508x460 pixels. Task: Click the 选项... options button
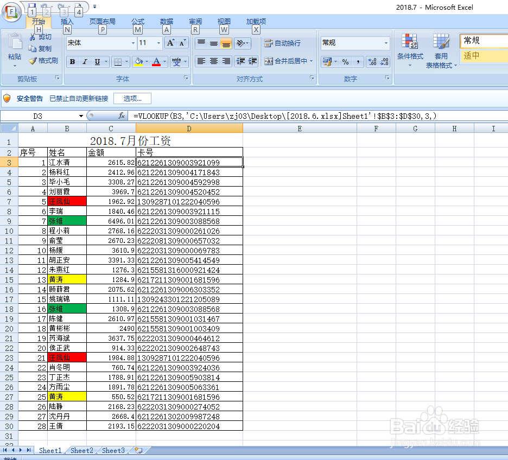pyautogui.click(x=132, y=98)
